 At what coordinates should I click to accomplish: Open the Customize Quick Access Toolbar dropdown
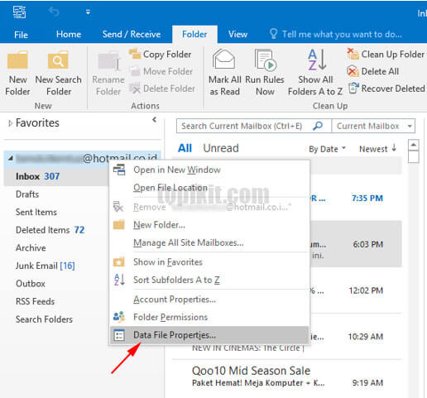[88, 12]
